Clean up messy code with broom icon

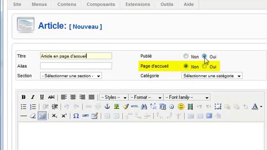(x=126, y=107)
